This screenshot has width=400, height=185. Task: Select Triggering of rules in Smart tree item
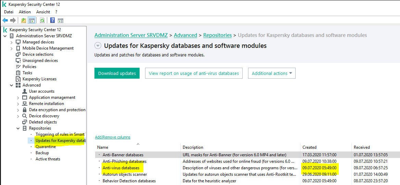[x=61, y=134]
